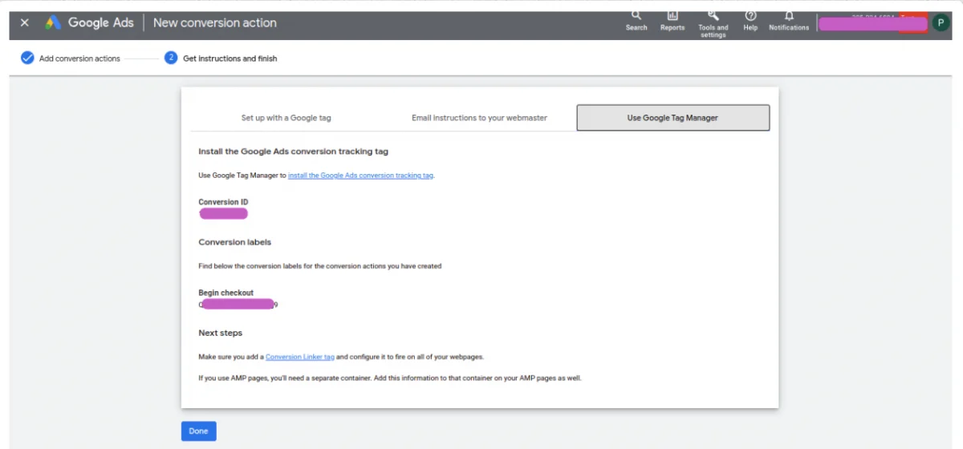Open install the Google Ads conversion tracking tag link
Image resolution: width=963 pixels, height=449 pixels.
360,175
